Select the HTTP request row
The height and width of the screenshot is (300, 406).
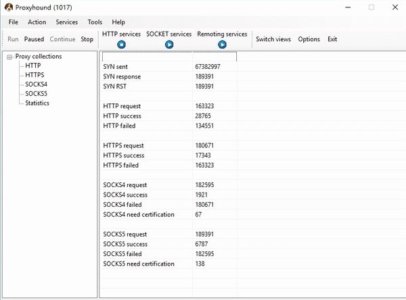click(169, 106)
